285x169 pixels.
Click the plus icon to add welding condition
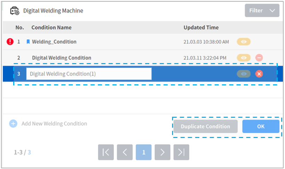[x=13, y=124]
